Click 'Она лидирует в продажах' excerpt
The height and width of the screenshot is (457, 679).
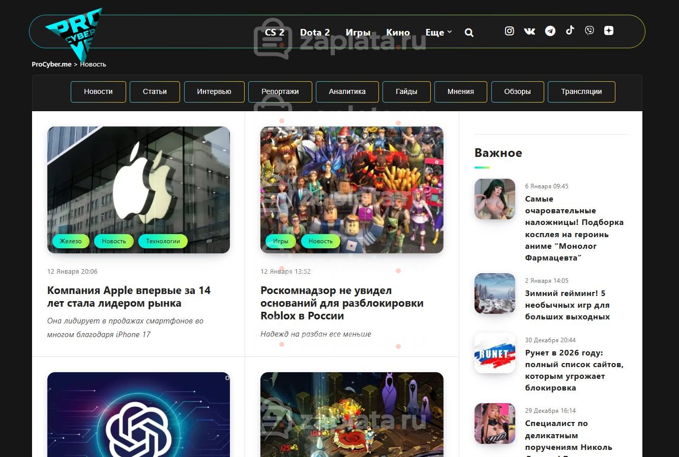tap(125, 328)
